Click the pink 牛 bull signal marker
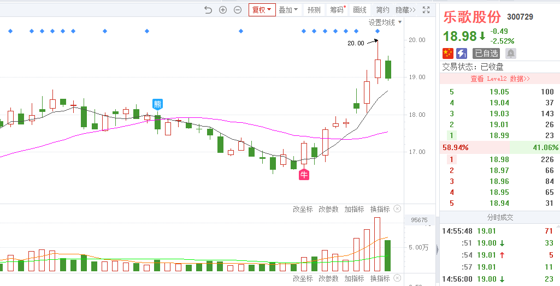560x286 pixels. [304, 175]
